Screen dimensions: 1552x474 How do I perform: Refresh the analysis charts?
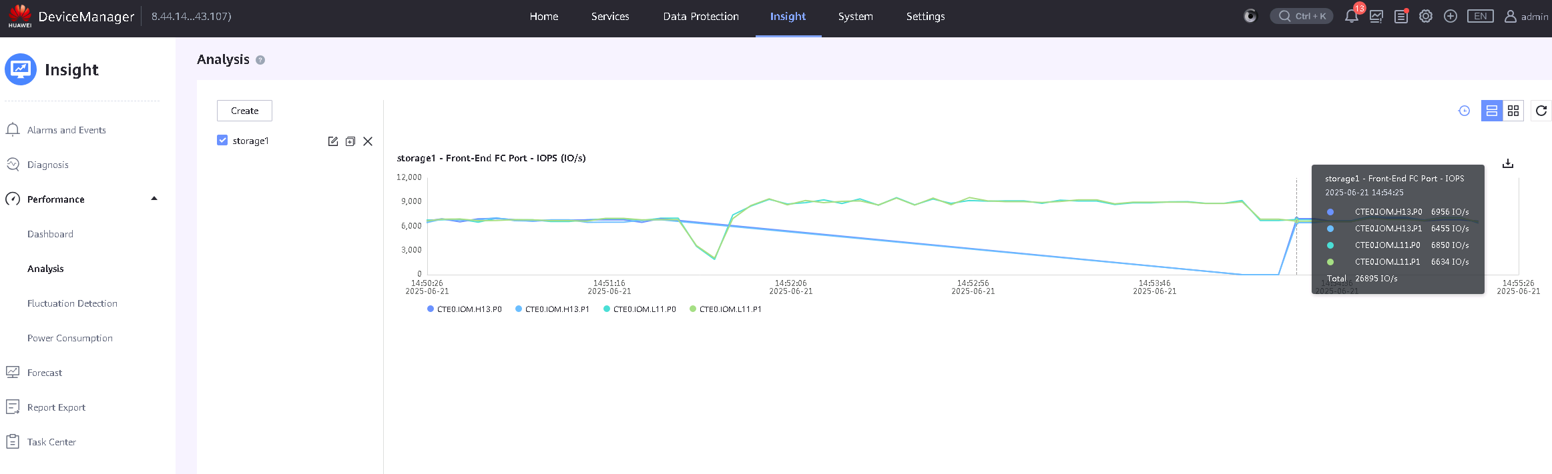click(x=1541, y=111)
